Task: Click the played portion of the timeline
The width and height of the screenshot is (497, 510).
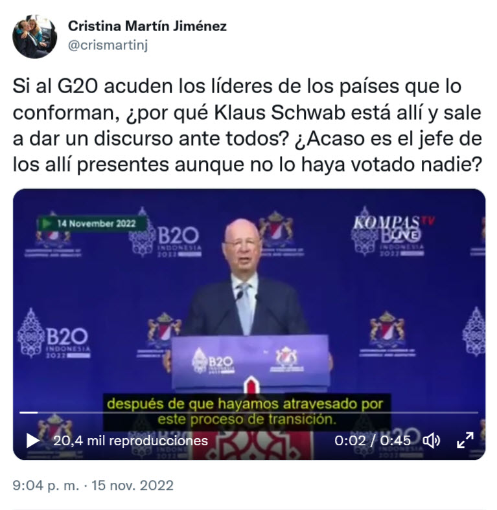Action: [29, 412]
